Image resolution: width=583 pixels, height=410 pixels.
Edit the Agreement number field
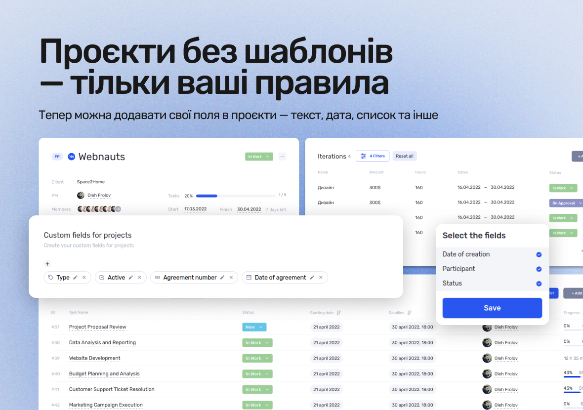(x=222, y=277)
